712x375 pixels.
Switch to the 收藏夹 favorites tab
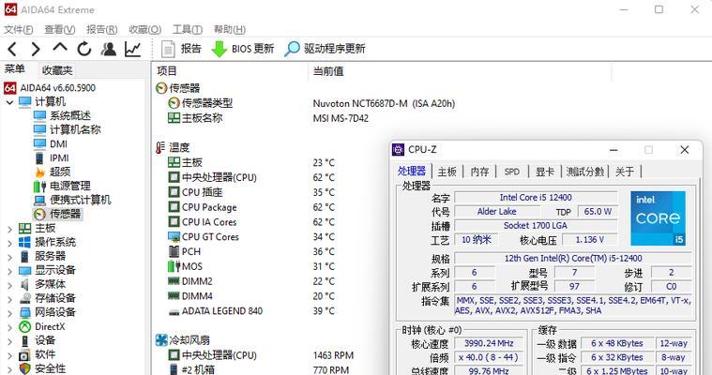pyautogui.click(x=57, y=70)
